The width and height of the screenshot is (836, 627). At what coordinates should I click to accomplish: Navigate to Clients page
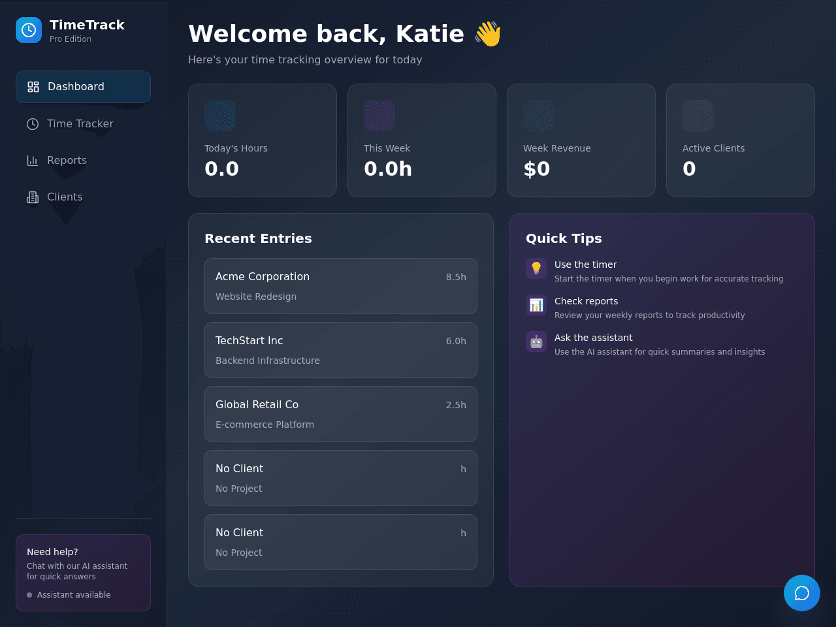click(83, 197)
